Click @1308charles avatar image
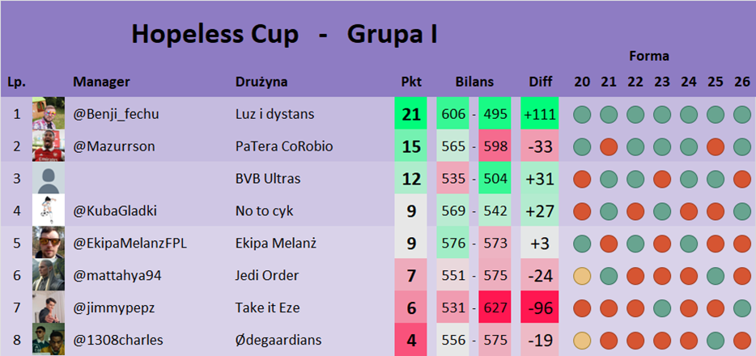Screen dimensions: 756x356 [x=48, y=339]
